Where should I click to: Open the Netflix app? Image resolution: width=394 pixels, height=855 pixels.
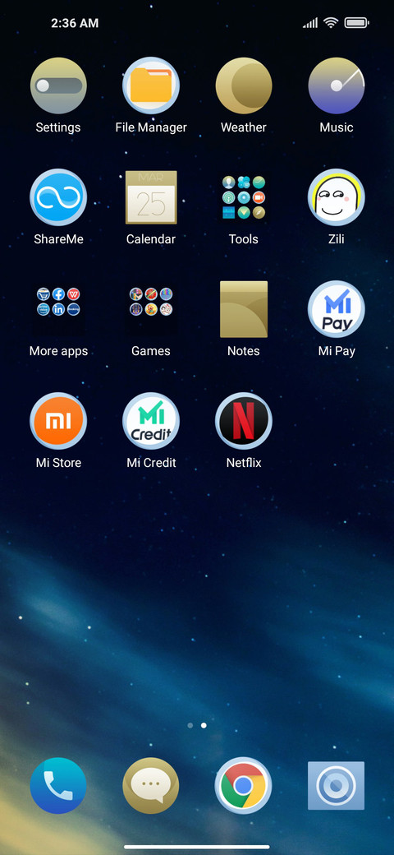(x=244, y=421)
